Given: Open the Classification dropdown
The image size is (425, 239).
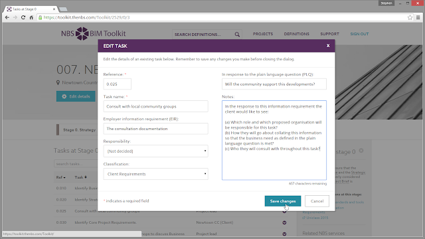Looking at the screenshot, I should click(x=155, y=174).
